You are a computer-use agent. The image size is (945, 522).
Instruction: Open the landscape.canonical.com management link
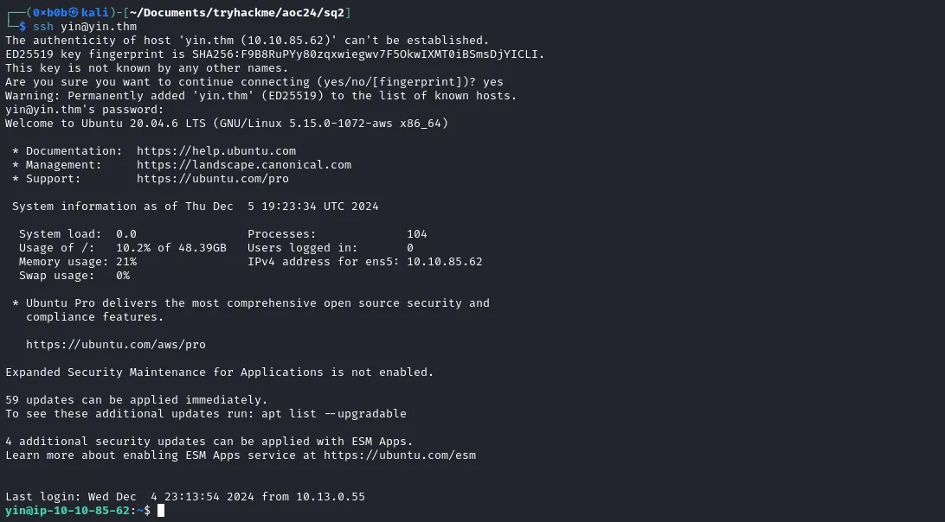pyautogui.click(x=243, y=165)
